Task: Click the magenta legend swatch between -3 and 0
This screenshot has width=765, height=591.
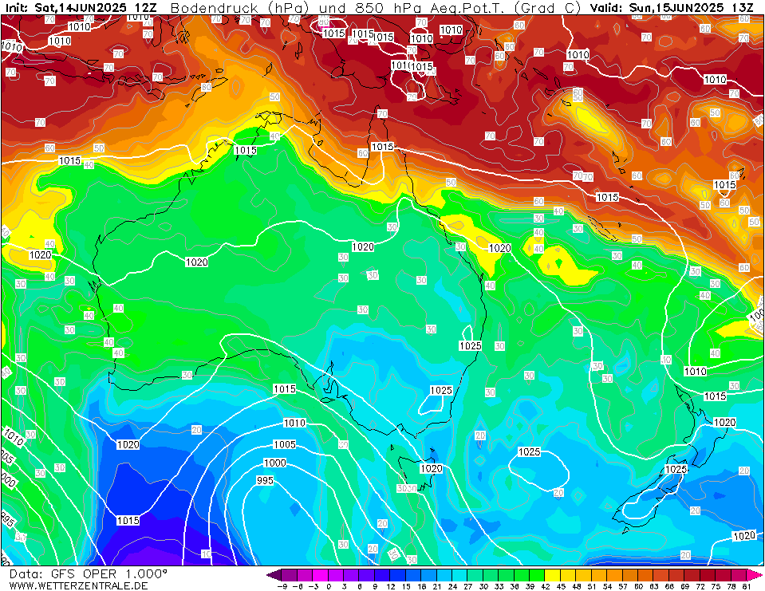Action: (x=320, y=575)
